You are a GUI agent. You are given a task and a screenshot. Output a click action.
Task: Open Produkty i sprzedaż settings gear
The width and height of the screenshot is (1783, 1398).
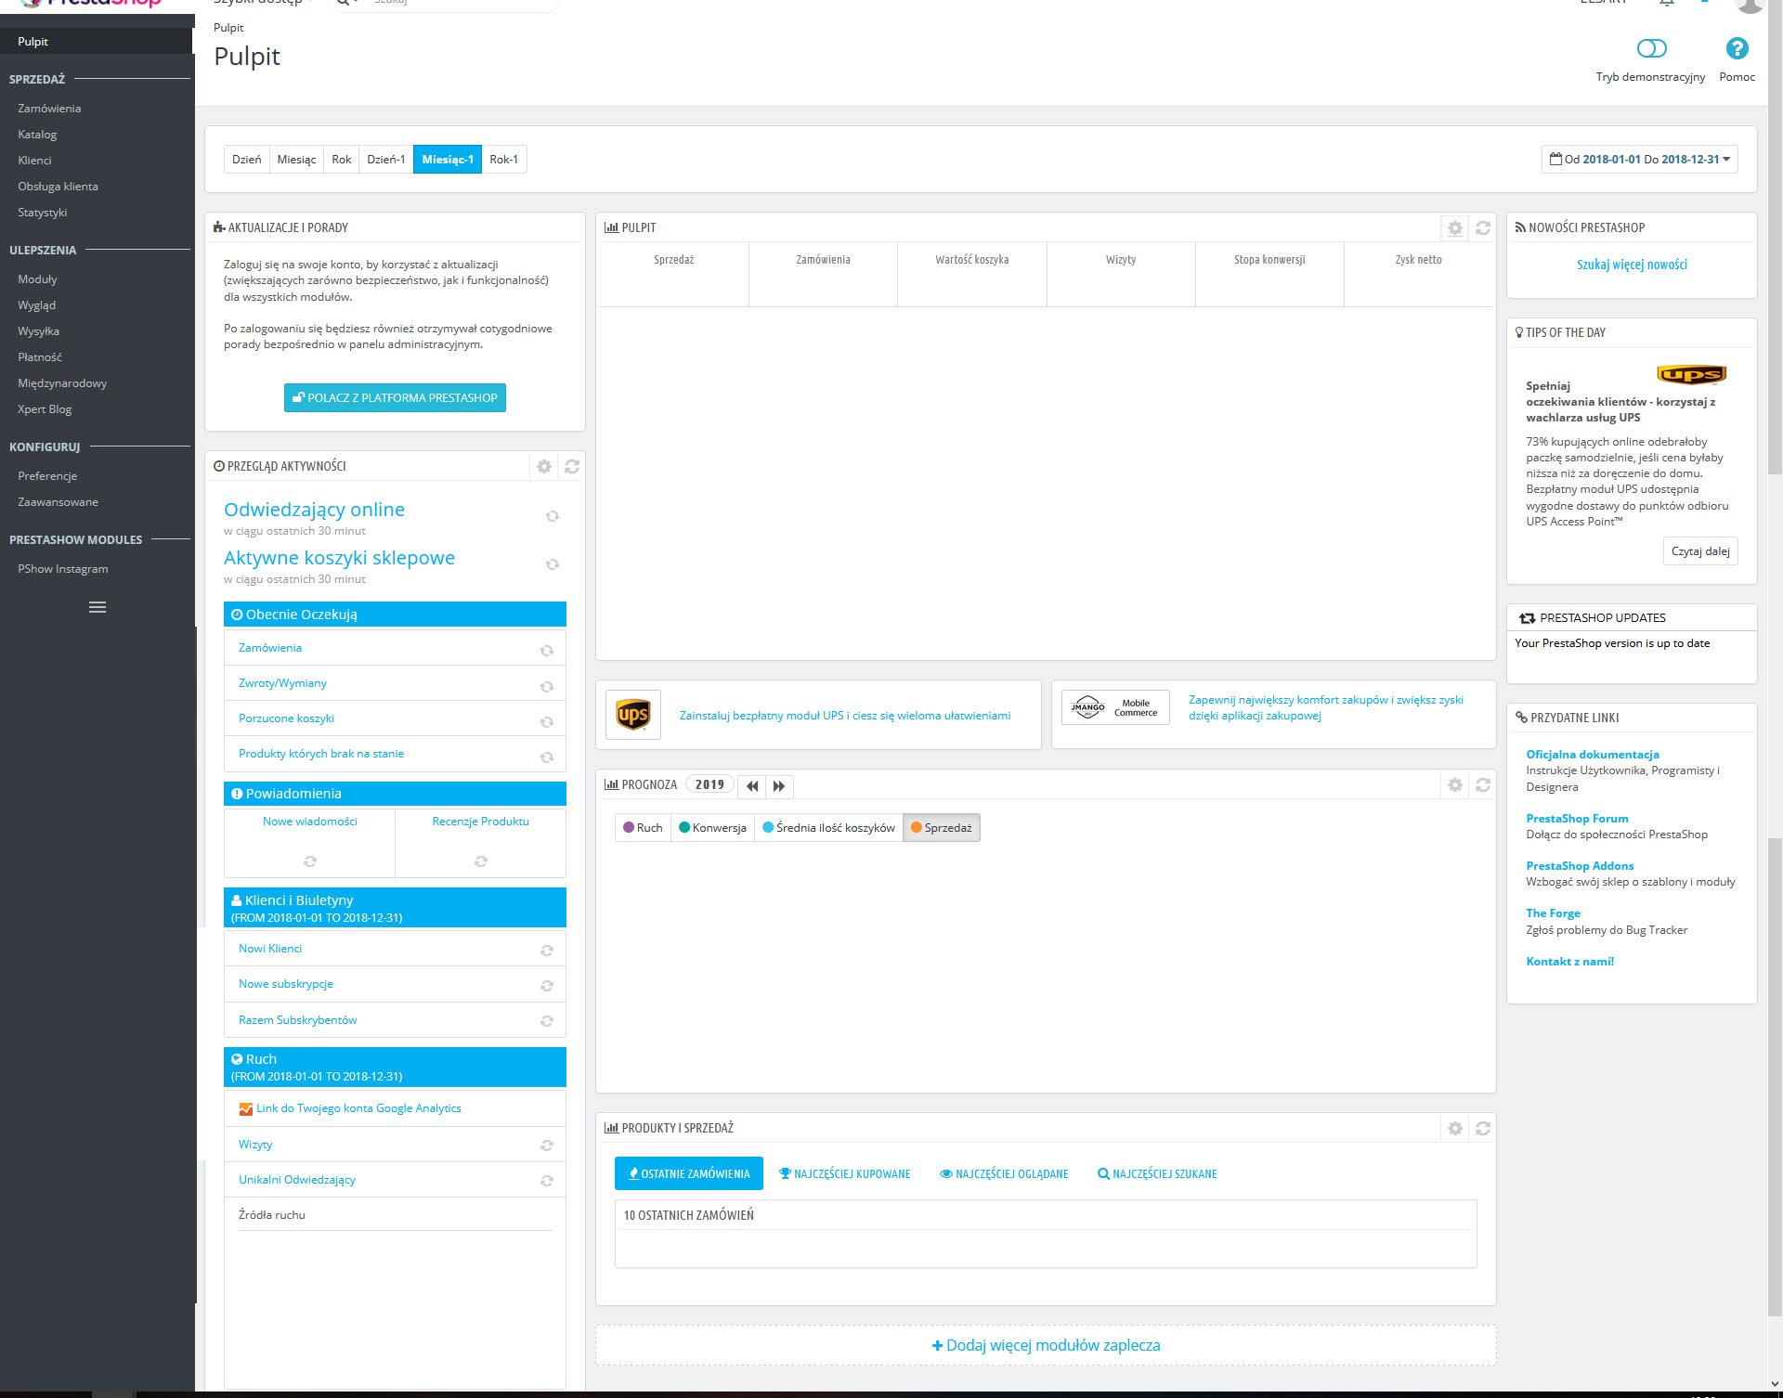click(x=1454, y=1129)
